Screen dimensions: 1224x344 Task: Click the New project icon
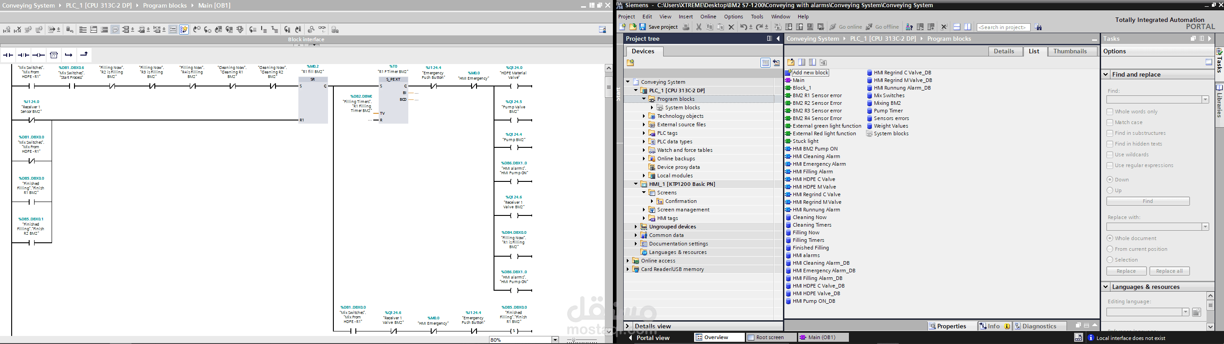pyautogui.click(x=622, y=27)
